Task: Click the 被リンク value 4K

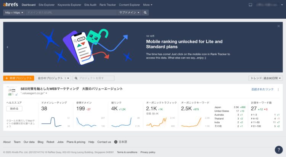Action: pos(114,108)
